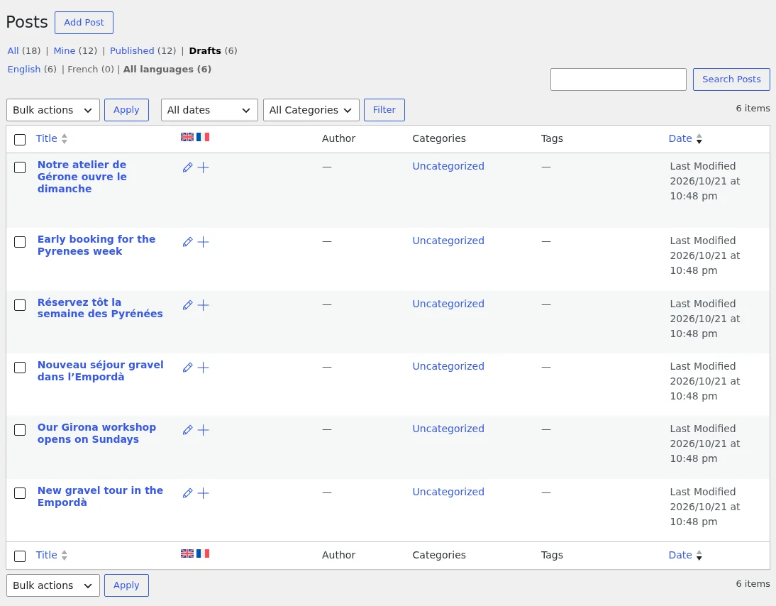Viewport: 776px width, 606px height.
Task: Click UK flag icon in table header
Action: click(x=187, y=137)
